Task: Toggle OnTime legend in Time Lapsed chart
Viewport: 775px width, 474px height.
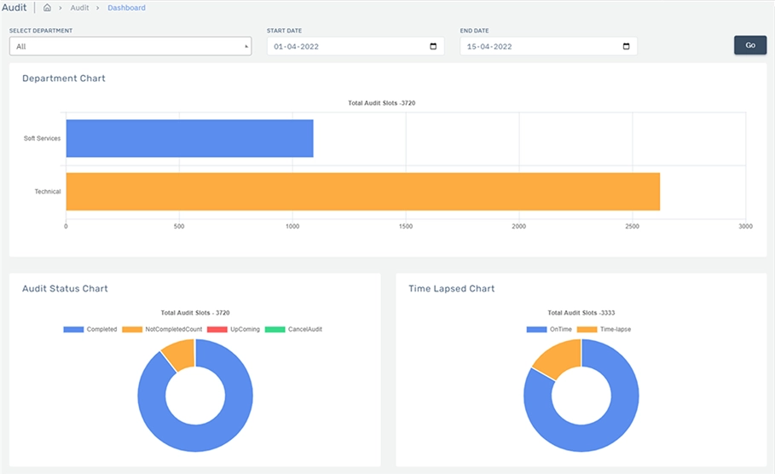Action: tap(550, 329)
